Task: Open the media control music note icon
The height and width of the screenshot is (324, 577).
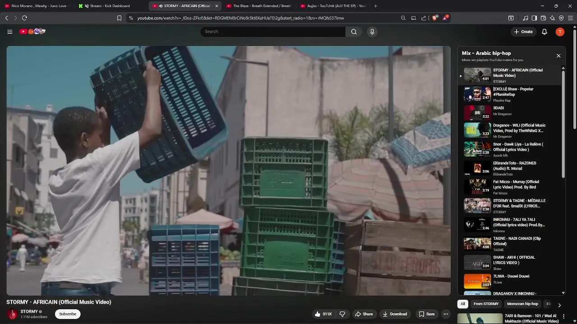Action: [525, 18]
